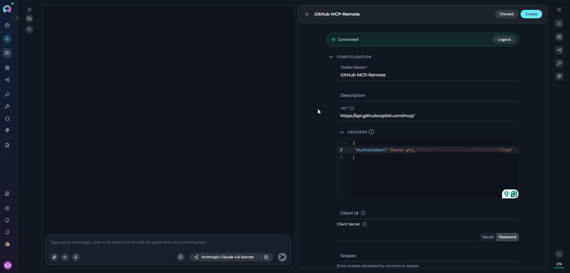Click the Grammarly icon in the headers editor

pyautogui.click(x=514, y=194)
